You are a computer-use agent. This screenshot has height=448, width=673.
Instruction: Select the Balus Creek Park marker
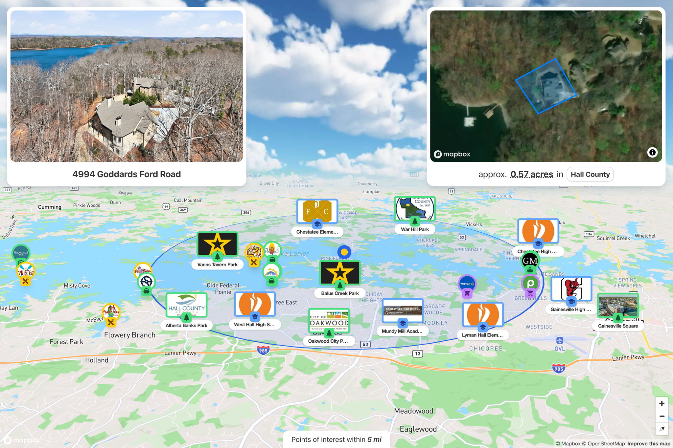[x=340, y=273]
